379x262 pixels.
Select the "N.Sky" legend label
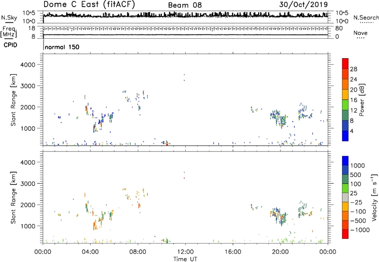[x=9, y=17]
